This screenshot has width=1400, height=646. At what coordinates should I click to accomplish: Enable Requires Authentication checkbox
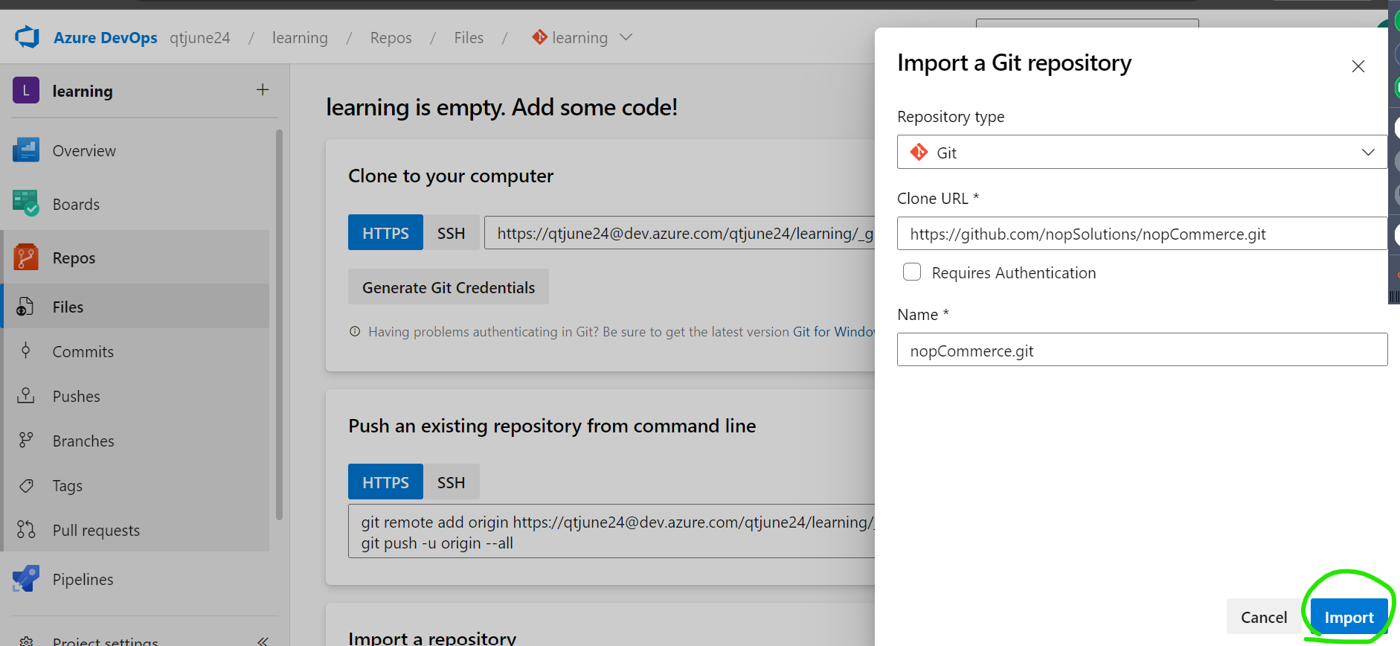(x=912, y=272)
